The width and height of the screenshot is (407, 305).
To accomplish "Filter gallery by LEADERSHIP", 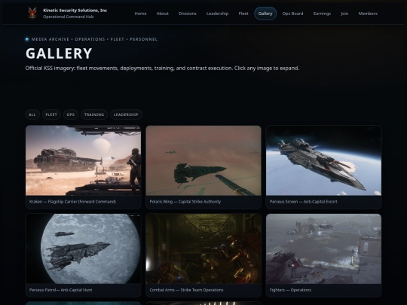I will (126, 114).
